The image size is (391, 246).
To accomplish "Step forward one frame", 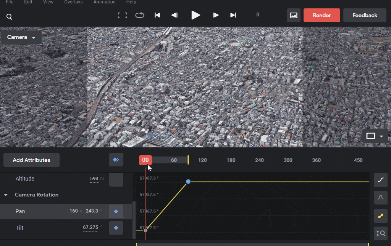I will click(215, 15).
